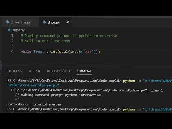Viewport: 172px width, 129px height.
Task: Click the '>>>' string literal on line 4
Action: (x=89, y=52)
